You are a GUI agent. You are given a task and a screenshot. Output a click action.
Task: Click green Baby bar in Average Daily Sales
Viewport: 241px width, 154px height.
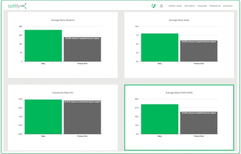pos(160,47)
